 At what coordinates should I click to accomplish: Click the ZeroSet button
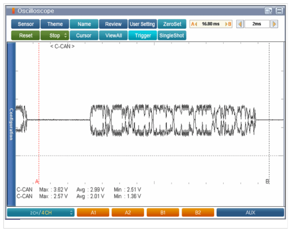[x=172, y=24]
